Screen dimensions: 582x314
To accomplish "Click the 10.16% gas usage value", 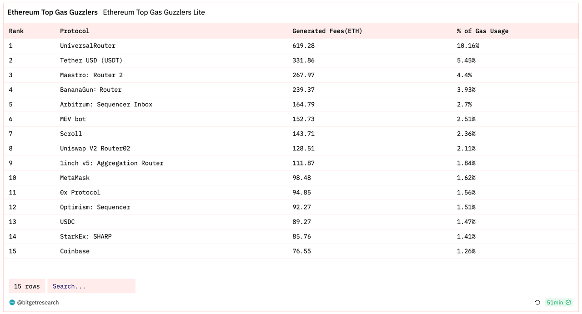I will [468, 45].
